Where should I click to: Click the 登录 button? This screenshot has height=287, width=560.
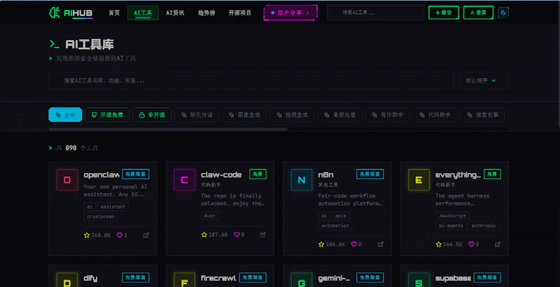click(478, 13)
